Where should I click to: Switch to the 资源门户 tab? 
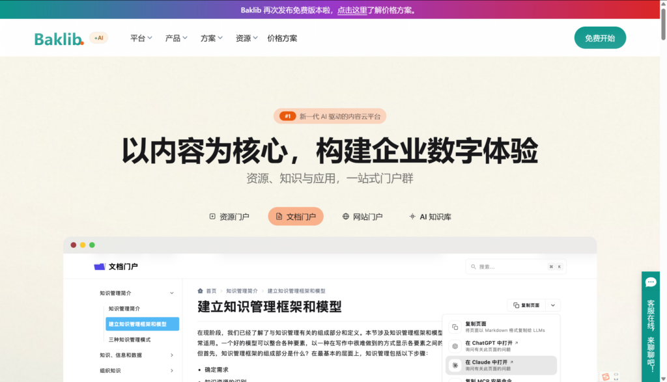point(229,217)
